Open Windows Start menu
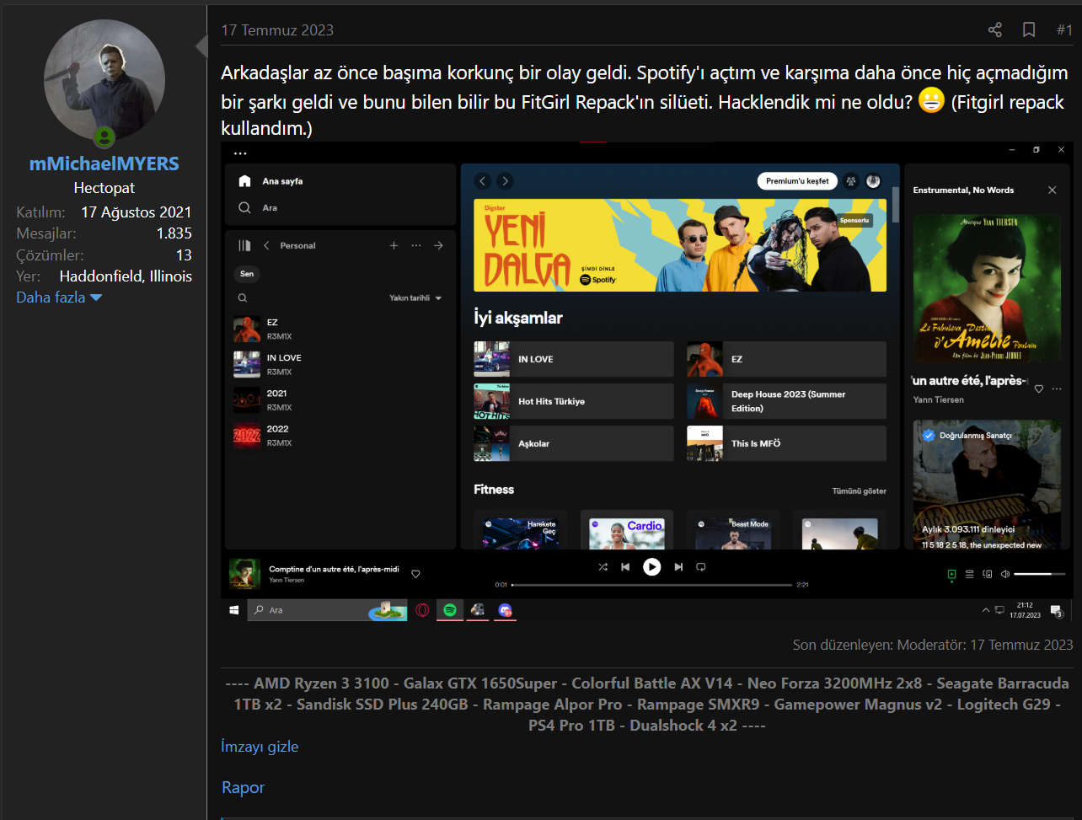 pyautogui.click(x=233, y=610)
